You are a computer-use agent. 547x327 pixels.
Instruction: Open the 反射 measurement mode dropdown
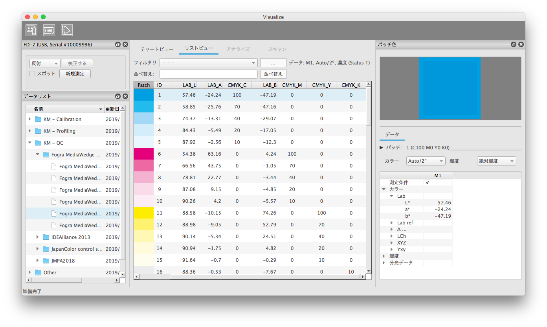click(45, 64)
